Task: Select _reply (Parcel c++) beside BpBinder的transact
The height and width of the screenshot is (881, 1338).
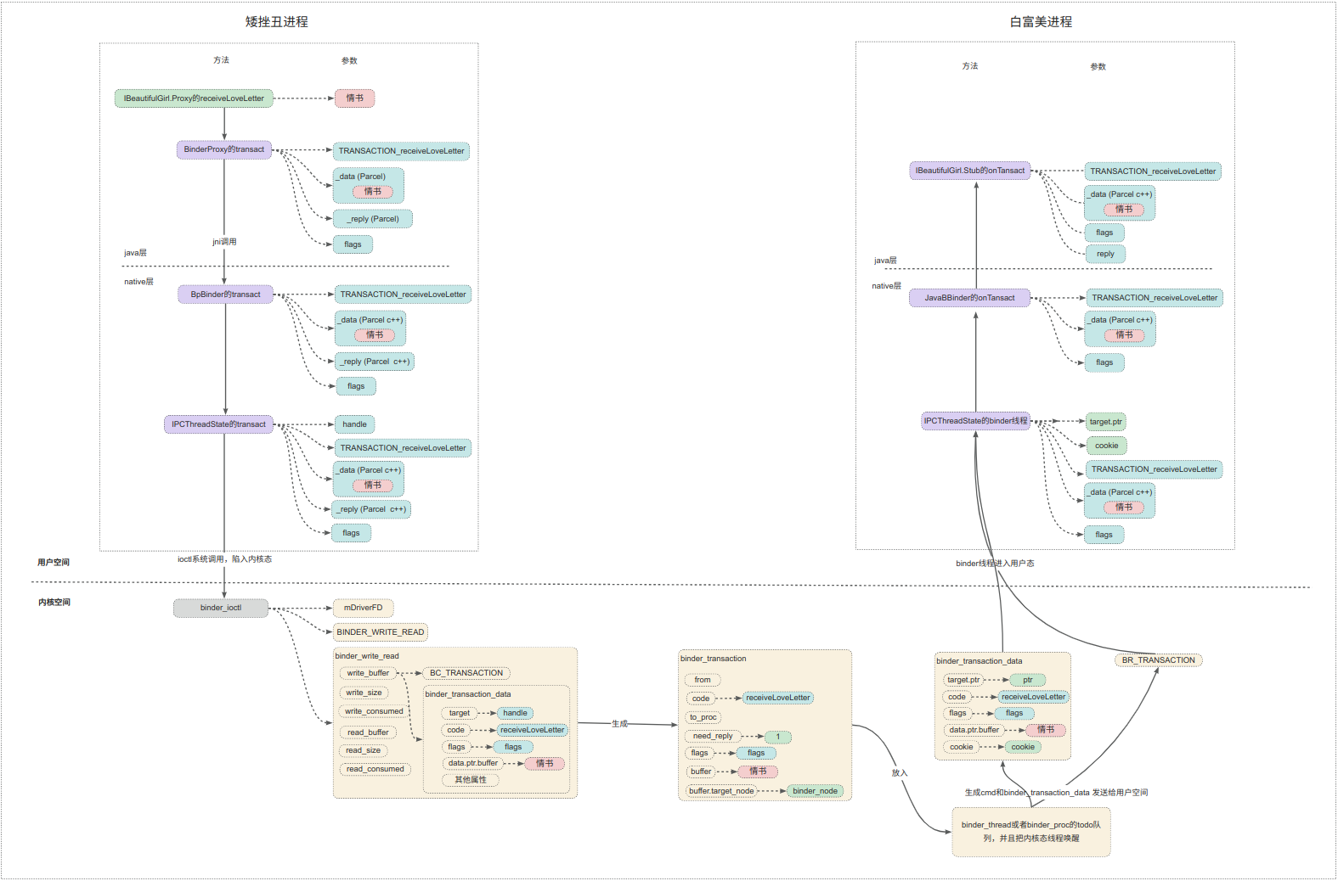Action: coord(375,362)
